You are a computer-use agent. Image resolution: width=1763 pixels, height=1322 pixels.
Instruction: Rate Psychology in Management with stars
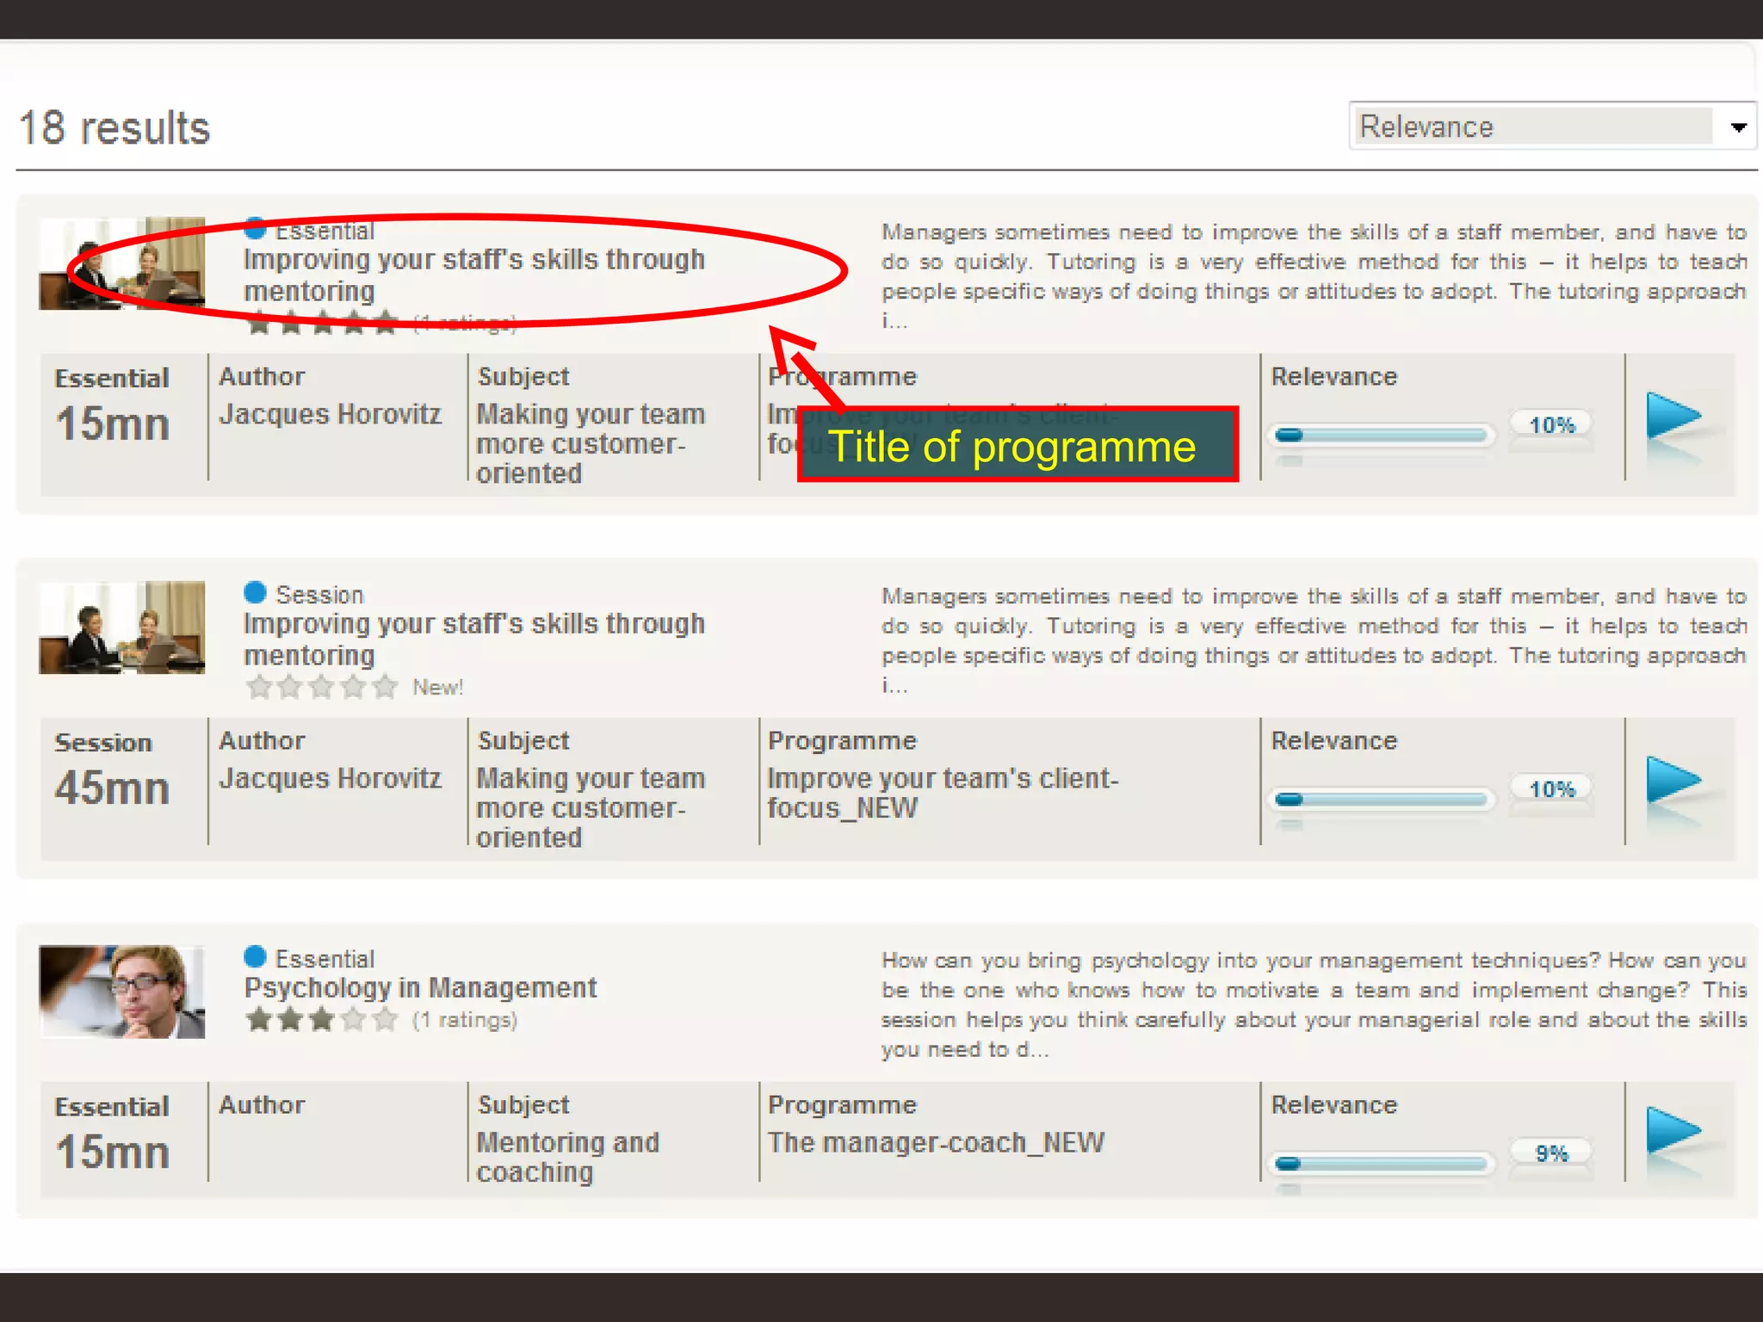point(321,1020)
